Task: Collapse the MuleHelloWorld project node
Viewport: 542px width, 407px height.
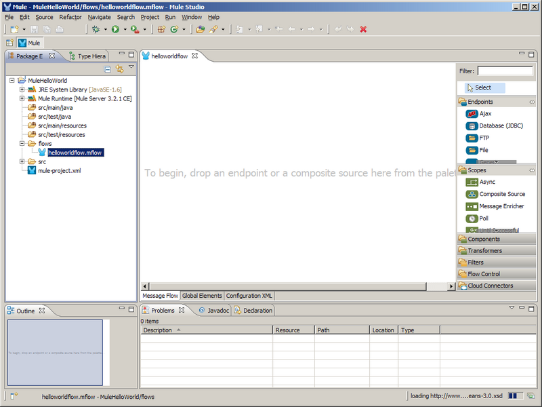Action: (12, 80)
